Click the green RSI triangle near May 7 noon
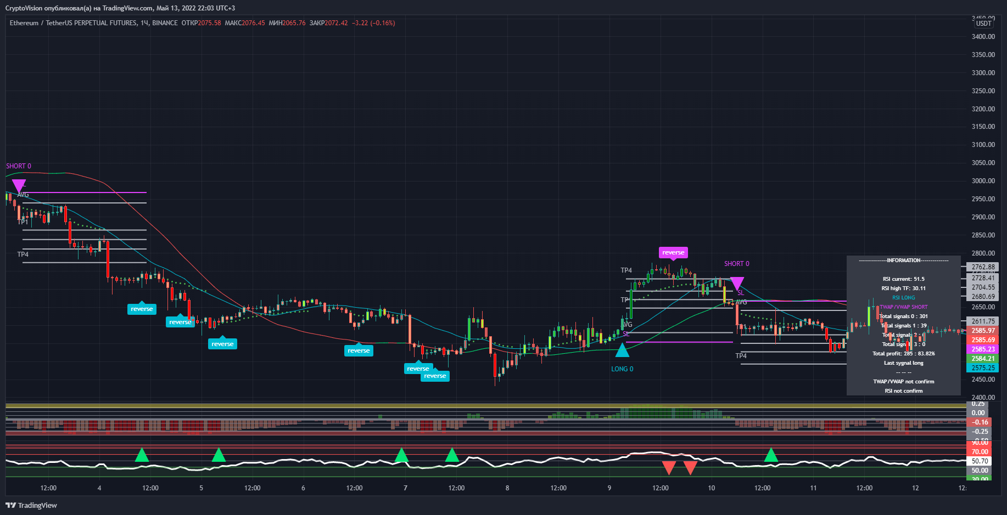Image resolution: width=1007 pixels, height=515 pixels. coord(452,455)
